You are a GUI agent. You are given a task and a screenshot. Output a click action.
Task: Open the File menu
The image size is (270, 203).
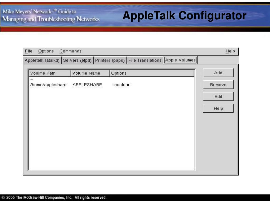(x=28, y=51)
